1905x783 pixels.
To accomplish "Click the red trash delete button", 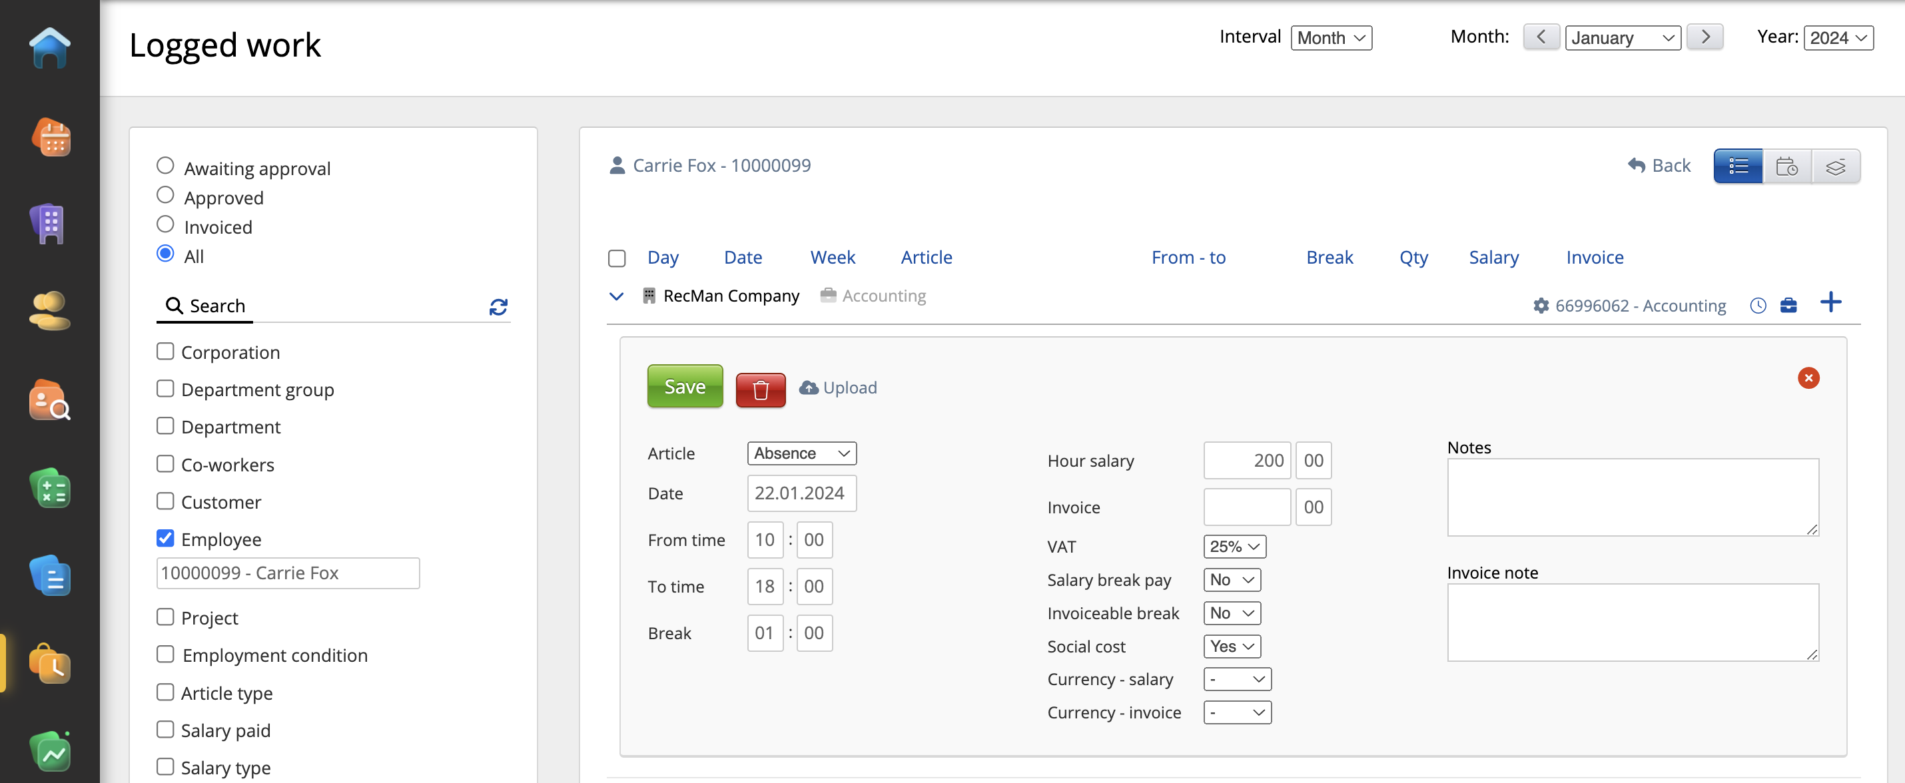I will coord(759,388).
